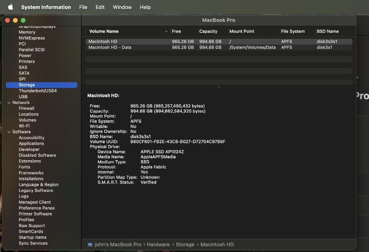The height and width of the screenshot is (252, 369).
Task: Select Memory in the sidebar
Action: point(27,32)
